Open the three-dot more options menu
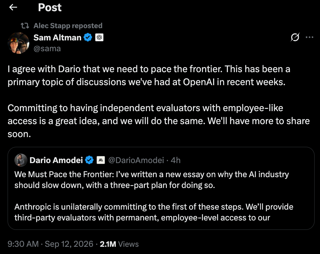The width and height of the screenshot is (320, 254). coord(310,37)
